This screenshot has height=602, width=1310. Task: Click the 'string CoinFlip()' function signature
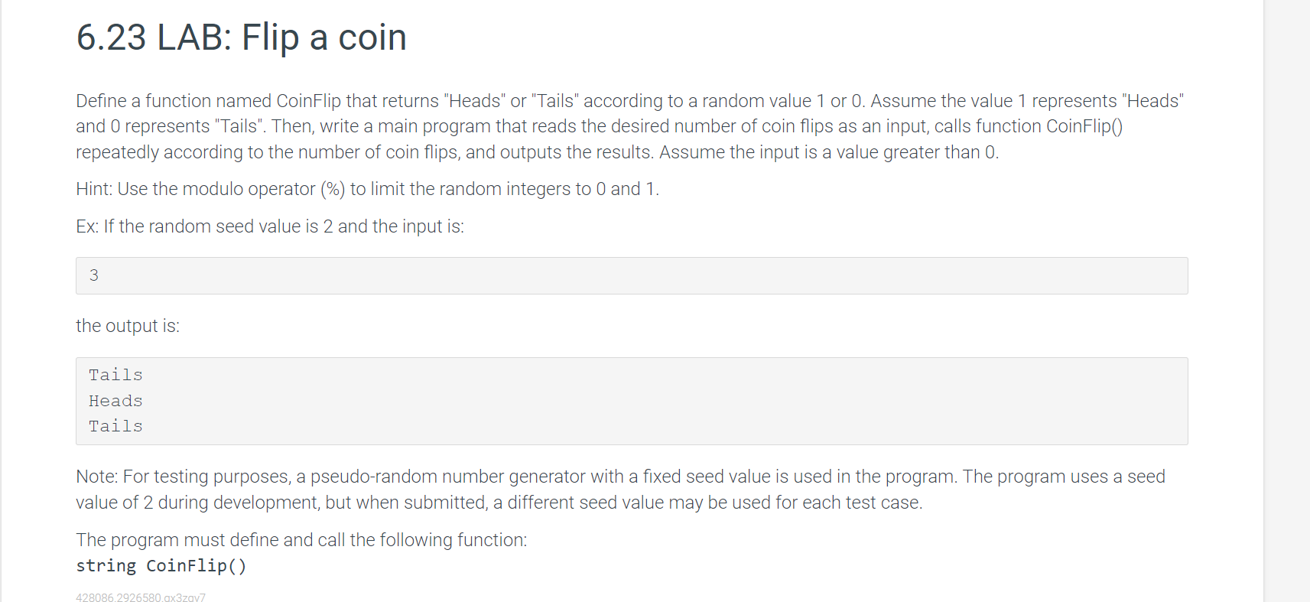point(161,566)
